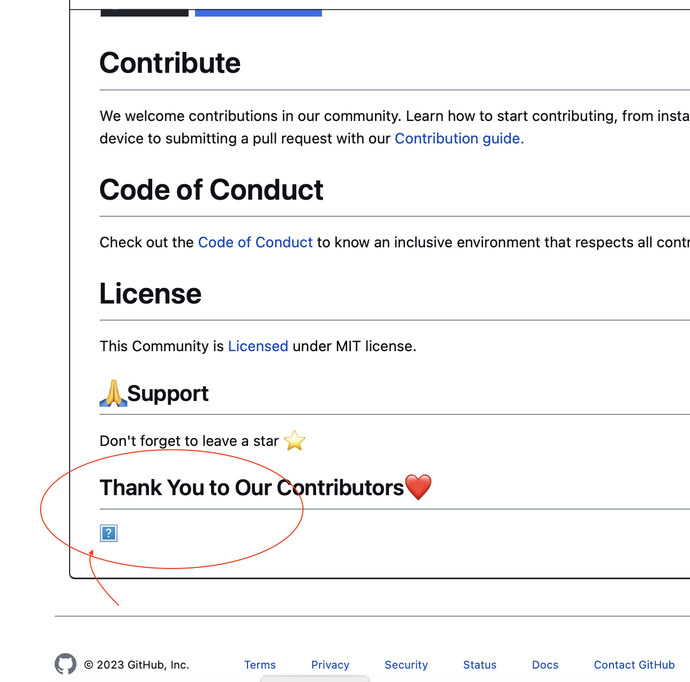Click the Licensed link under License
Screen dimensions: 690x682
pyautogui.click(x=258, y=346)
